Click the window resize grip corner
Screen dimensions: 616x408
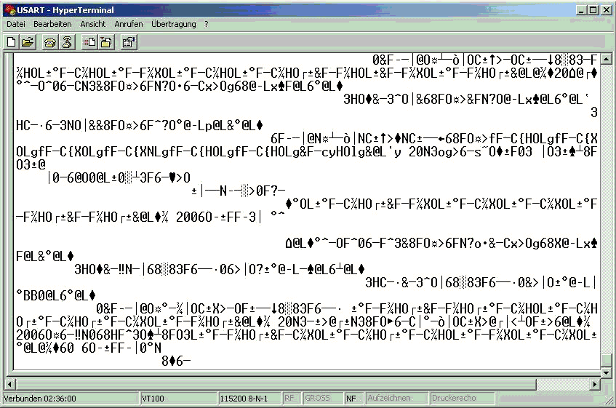609,400
